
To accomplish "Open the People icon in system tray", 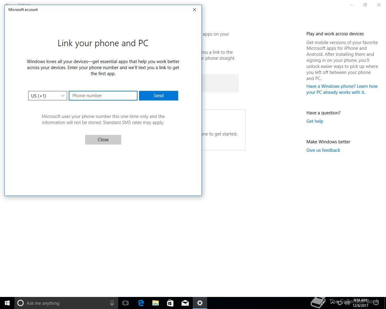I will point(322,303).
